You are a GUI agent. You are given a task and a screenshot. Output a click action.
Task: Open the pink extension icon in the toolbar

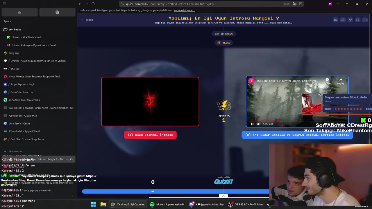point(330,4)
